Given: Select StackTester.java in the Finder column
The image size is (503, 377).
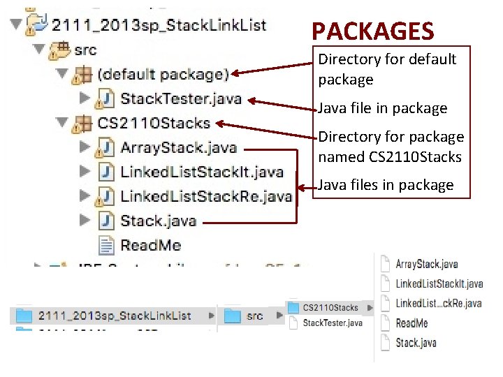Looking at the screenshot, I should [x=333, y=323].
